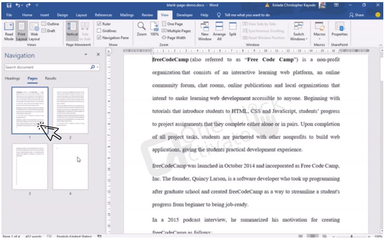Collapse the ribbon arrow

point(381,45)
